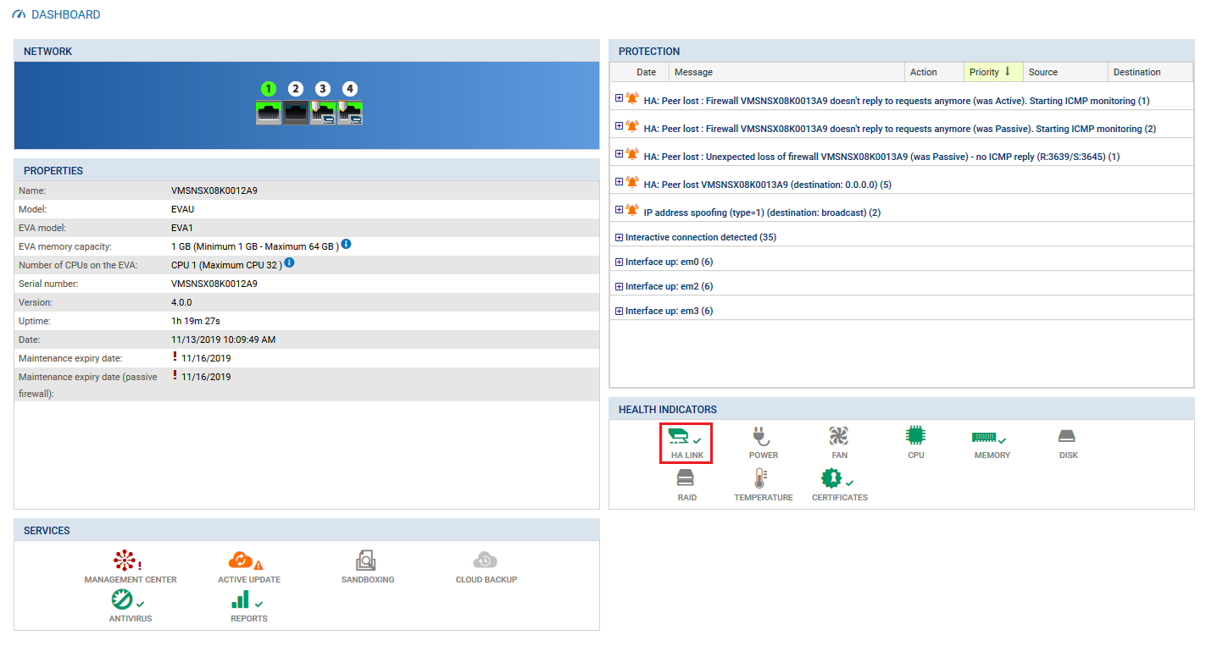
Task: Expand the Interface up: em0 row
Action: pos(619,262)
